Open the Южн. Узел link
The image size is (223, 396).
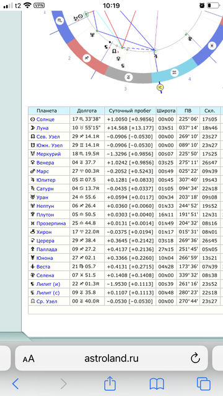tap(50, 145)
